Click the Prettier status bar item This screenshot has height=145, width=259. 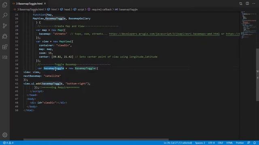[x=240, y=143]
